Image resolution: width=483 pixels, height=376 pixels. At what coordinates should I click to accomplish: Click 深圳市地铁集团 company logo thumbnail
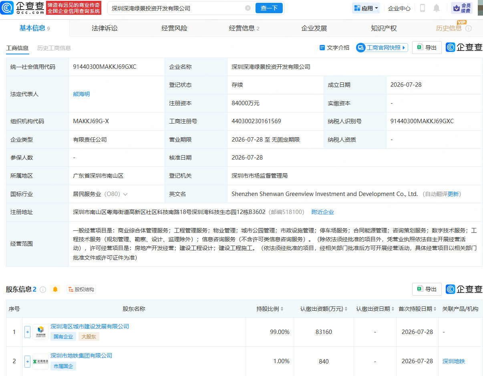[40, 361]
